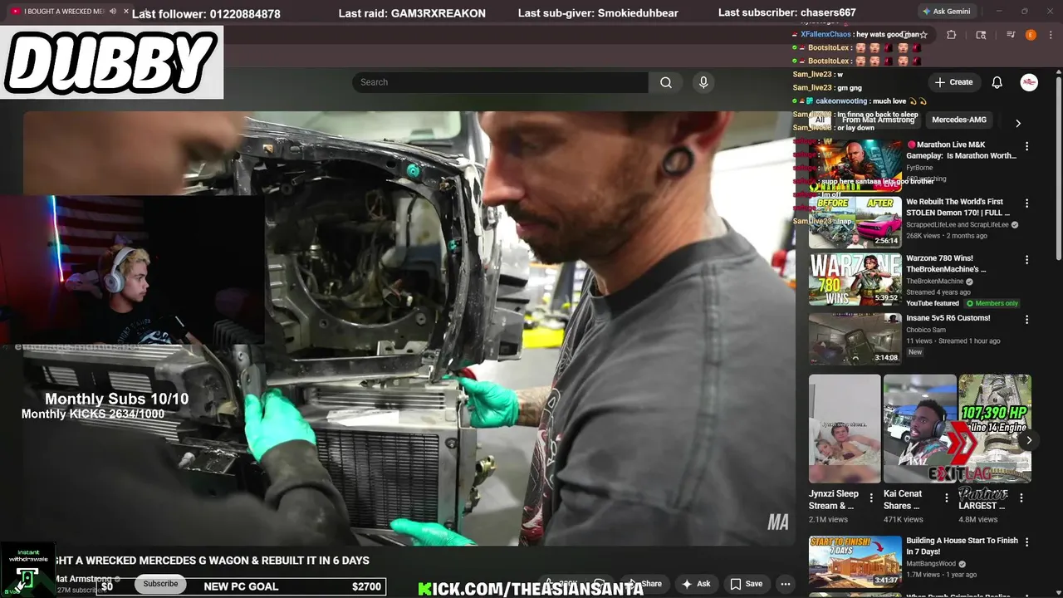The width and height of the screenshot is (1063, 598).
Task: Select the All filter chip
Action: [x=820, y=120]
